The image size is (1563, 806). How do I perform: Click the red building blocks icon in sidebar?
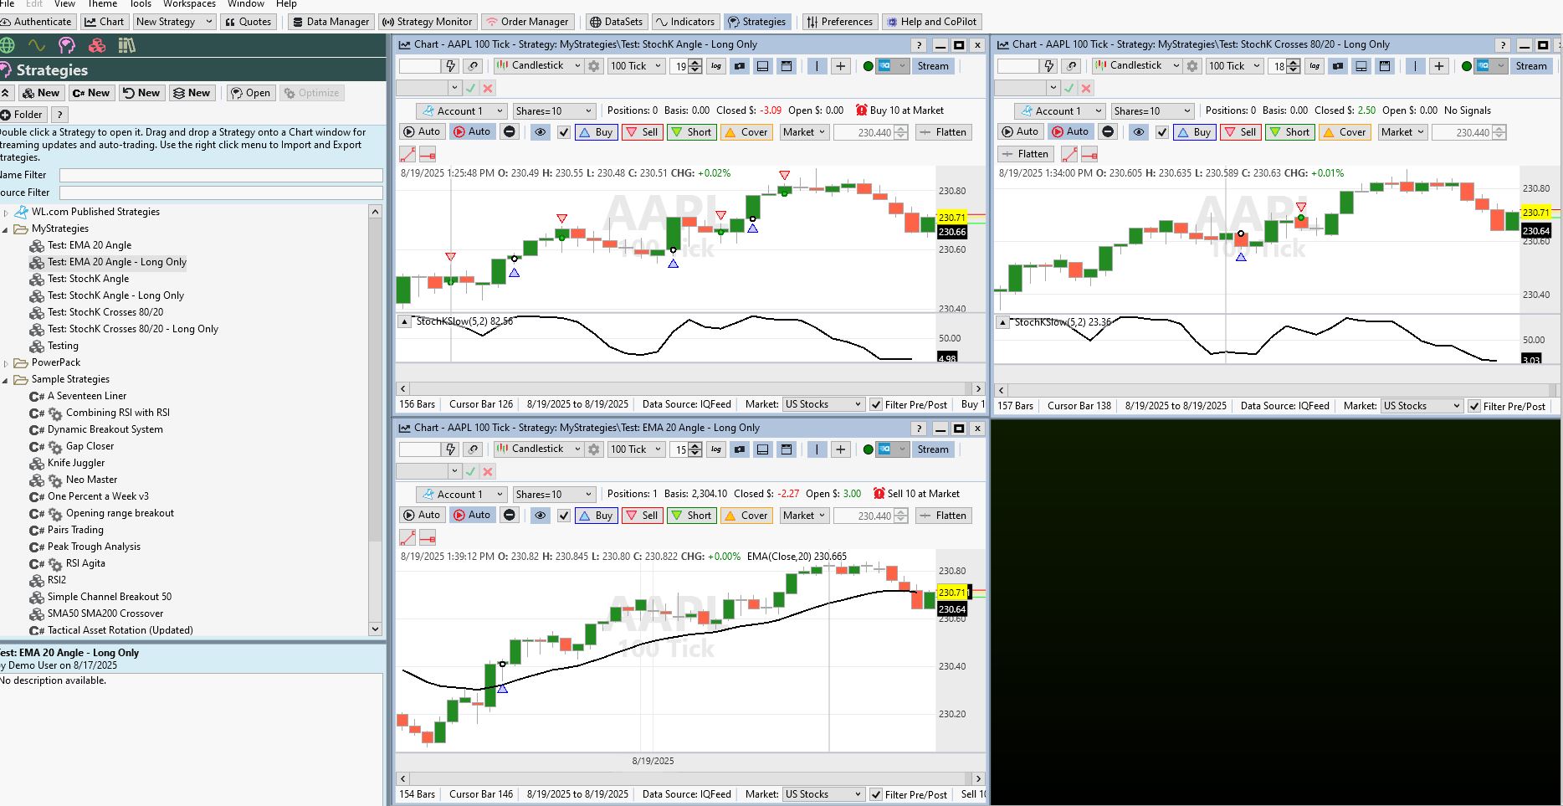click(x=126, y=45)
